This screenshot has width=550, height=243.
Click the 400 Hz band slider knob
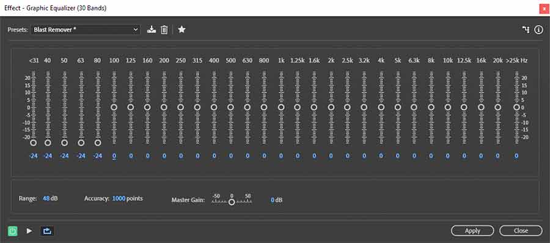point(214,107)
